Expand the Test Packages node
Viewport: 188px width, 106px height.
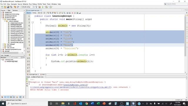point(3,44)
